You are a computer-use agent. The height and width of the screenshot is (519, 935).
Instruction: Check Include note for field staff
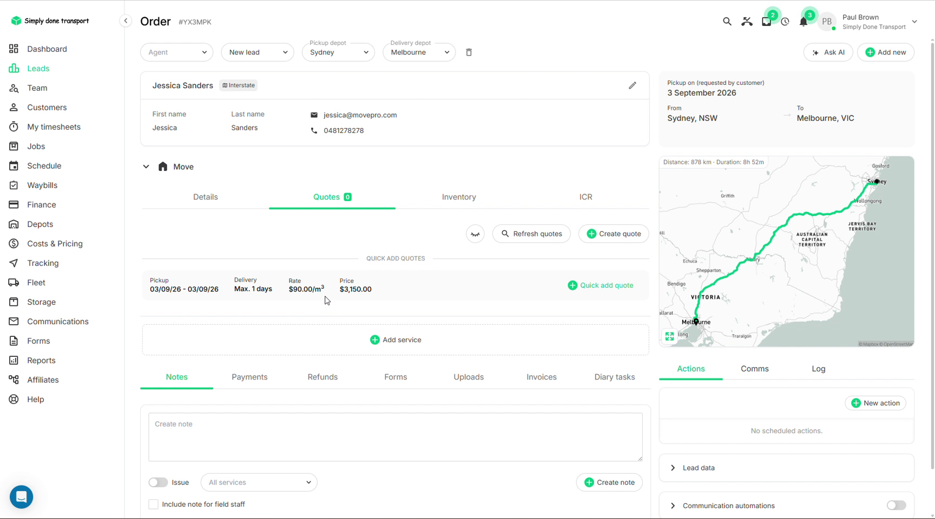(154, 504)
